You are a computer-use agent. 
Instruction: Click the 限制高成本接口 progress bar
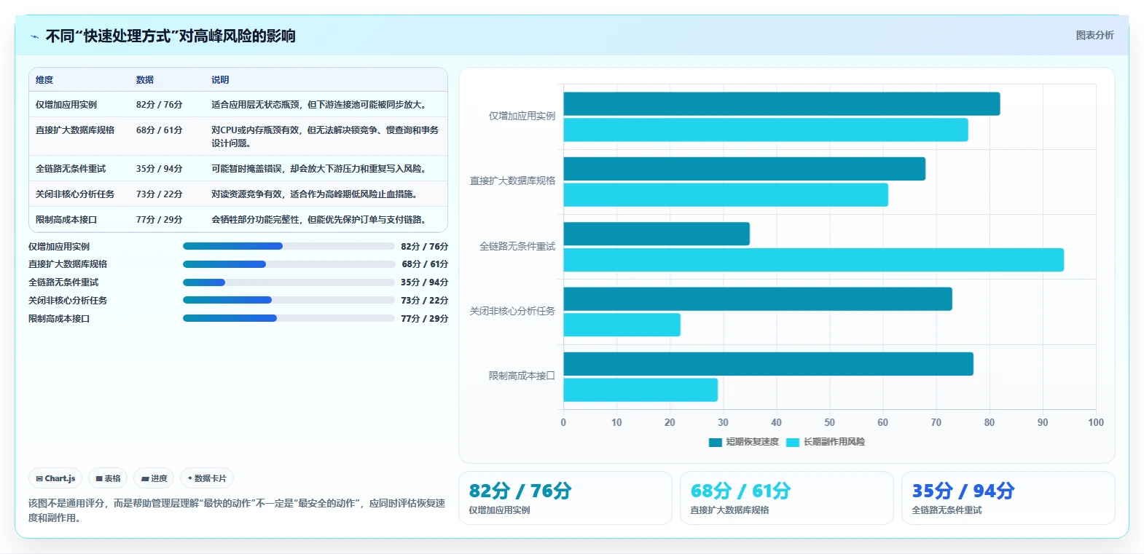tap(289, 318)
